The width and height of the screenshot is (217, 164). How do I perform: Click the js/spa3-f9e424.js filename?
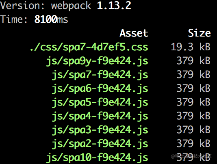[x=100, y=130]
